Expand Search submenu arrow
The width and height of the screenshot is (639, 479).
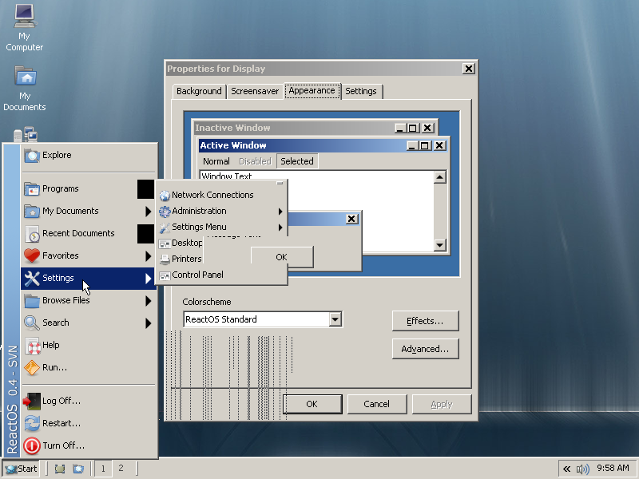(x=148, y=323)
